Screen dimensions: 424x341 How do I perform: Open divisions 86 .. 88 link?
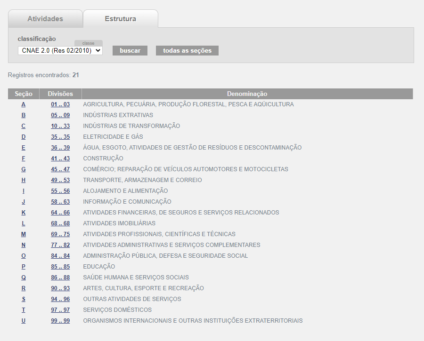pyautogui.click(x=60, y=278)
